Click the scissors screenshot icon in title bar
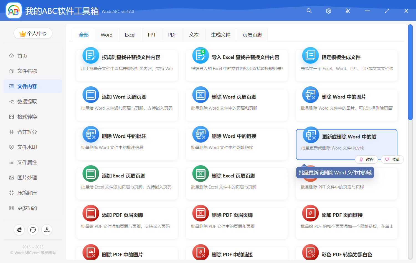Viewport: 416px width, 263px height. (x=348, y=11)
